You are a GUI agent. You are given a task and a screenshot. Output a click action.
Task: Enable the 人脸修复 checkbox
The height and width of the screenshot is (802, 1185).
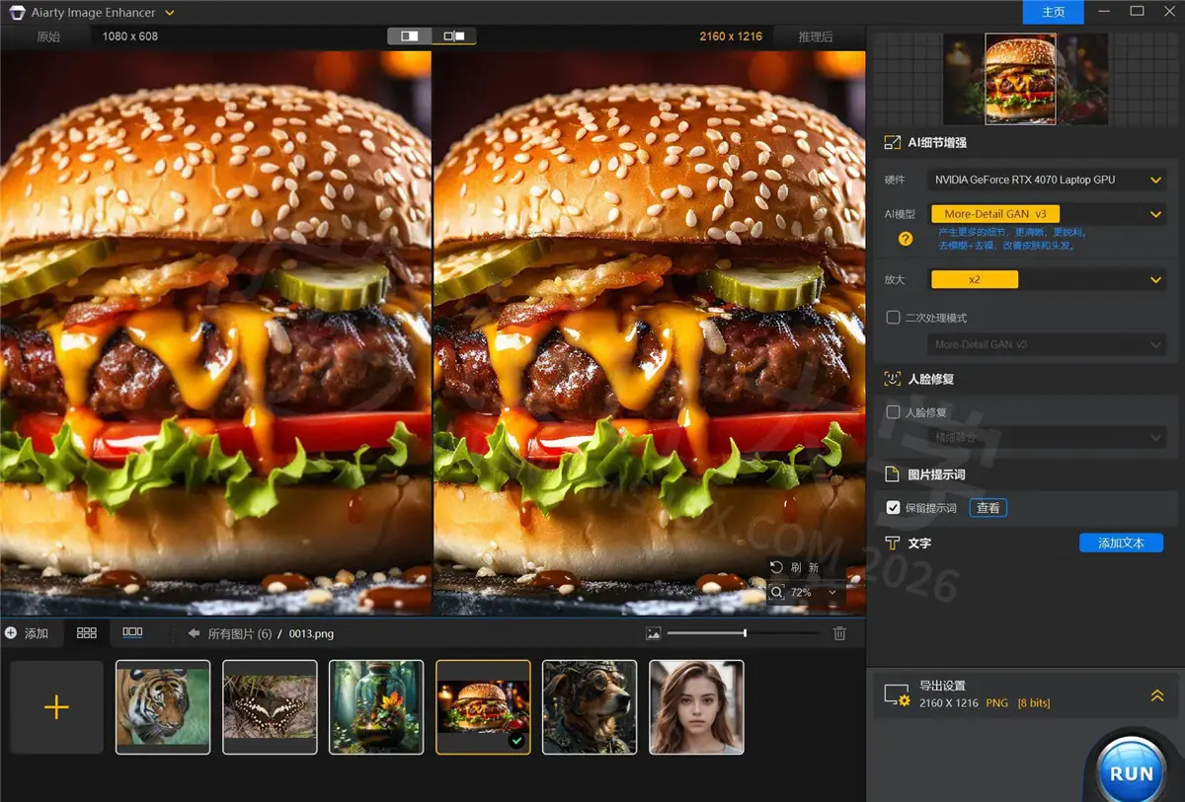click(894, 412)
